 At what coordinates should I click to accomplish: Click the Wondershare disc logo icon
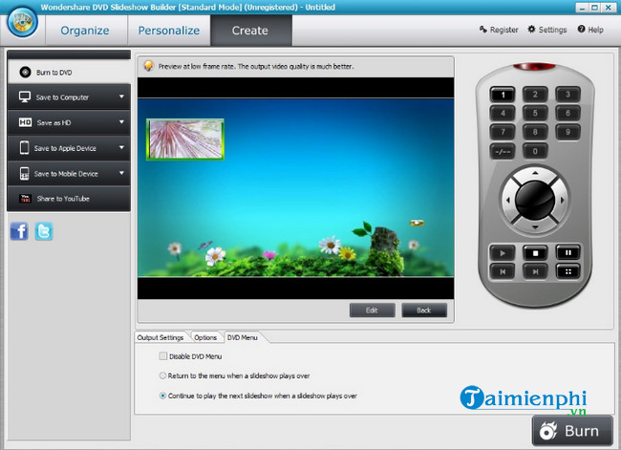tap(23, 21)
